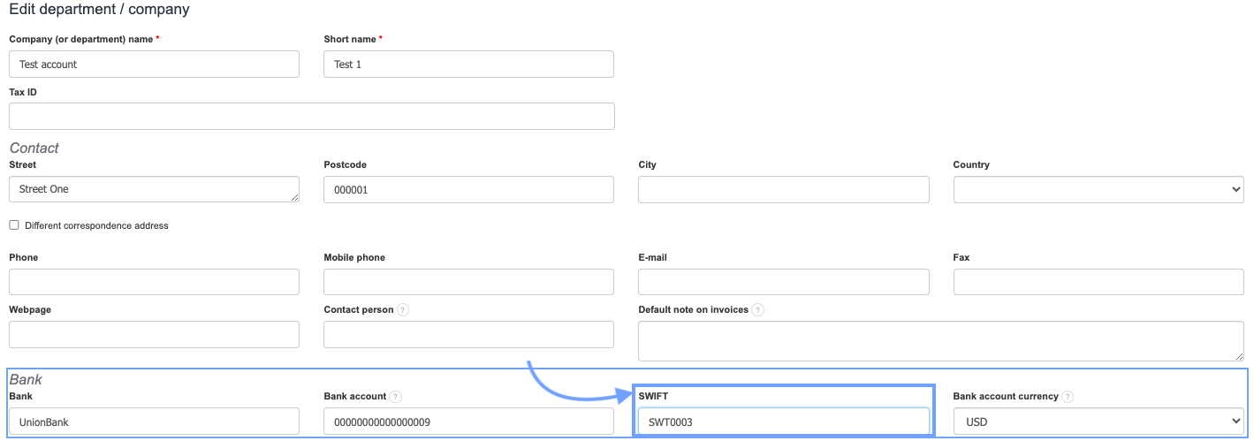Click the City input field
Viewport: 1254px width, 441px height.
tap(783, 189)
